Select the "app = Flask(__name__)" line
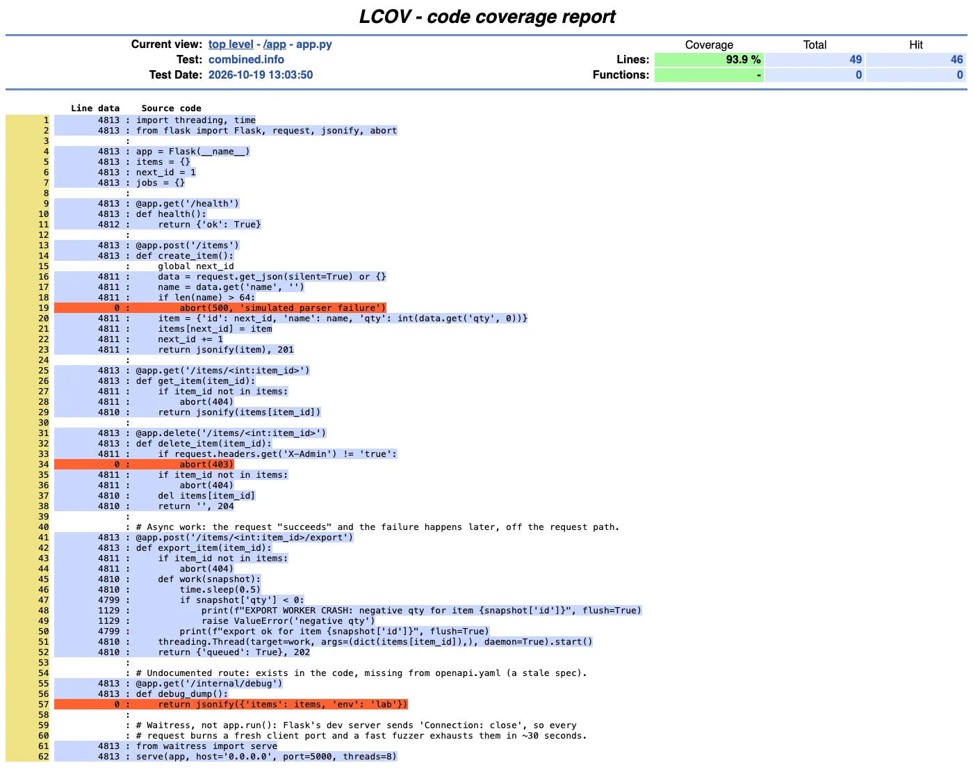Viewport: 973px width, 772px height. (193, 152)
